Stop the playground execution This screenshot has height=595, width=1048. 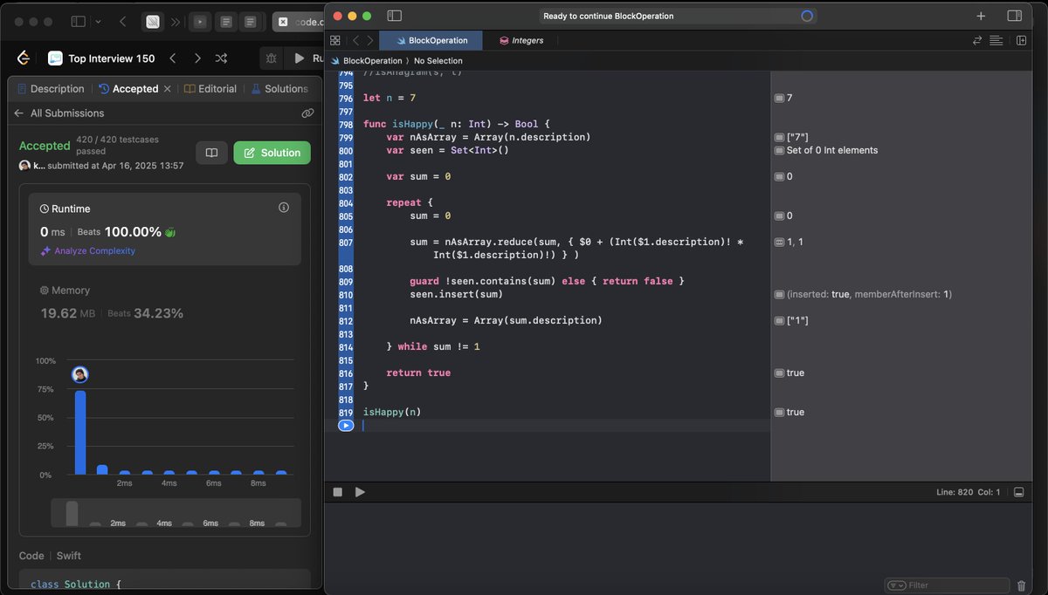(x=338, y=492)
